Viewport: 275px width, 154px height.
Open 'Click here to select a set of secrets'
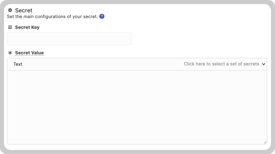point(221,64)
